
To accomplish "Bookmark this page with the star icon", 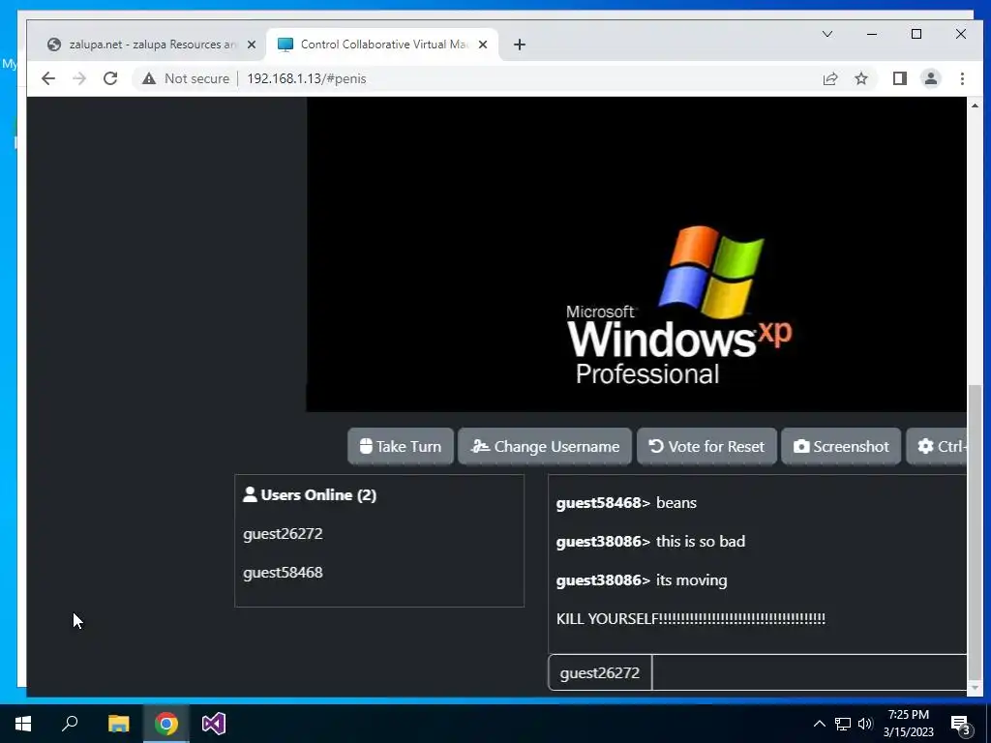I will (860, 78).
